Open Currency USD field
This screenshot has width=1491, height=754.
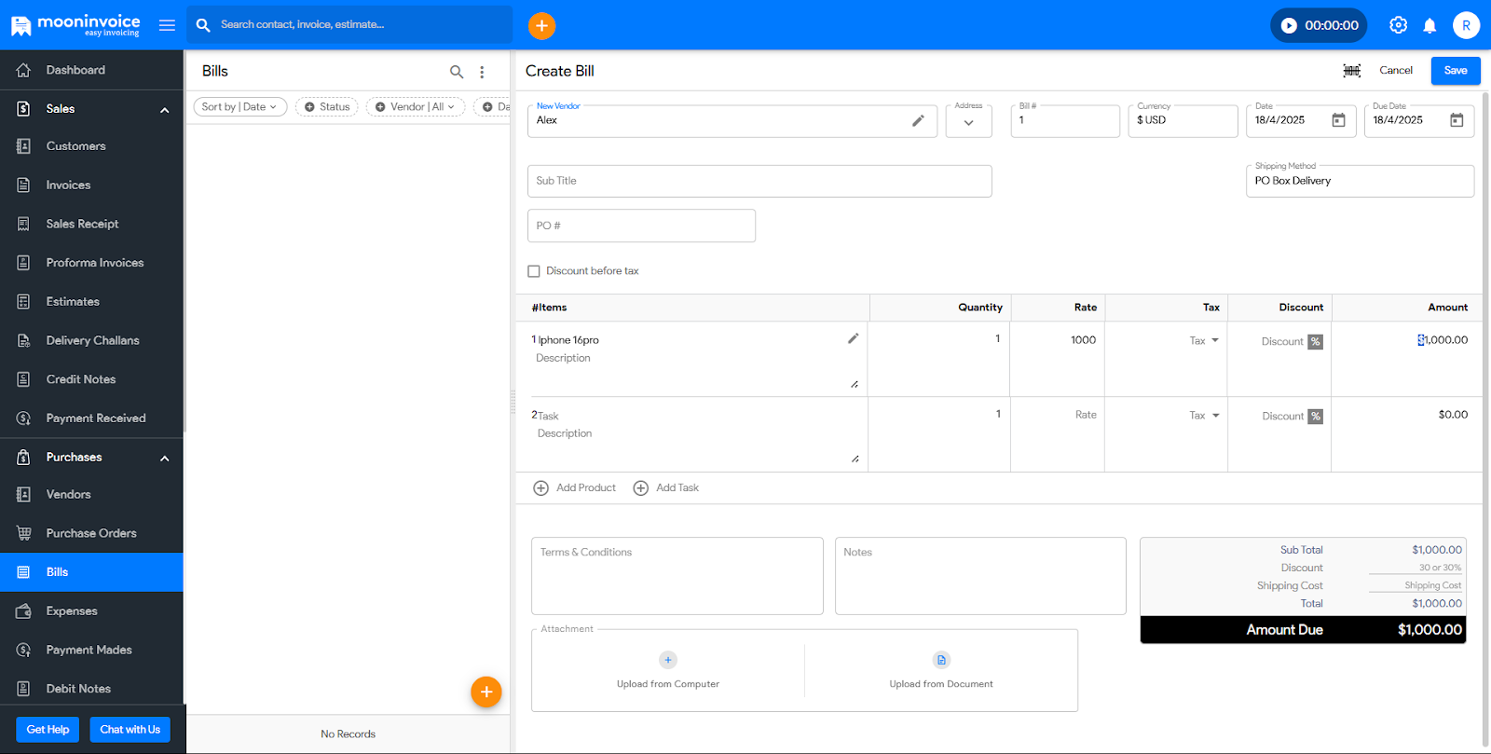pyautogui.click(x=1183, y=121)
